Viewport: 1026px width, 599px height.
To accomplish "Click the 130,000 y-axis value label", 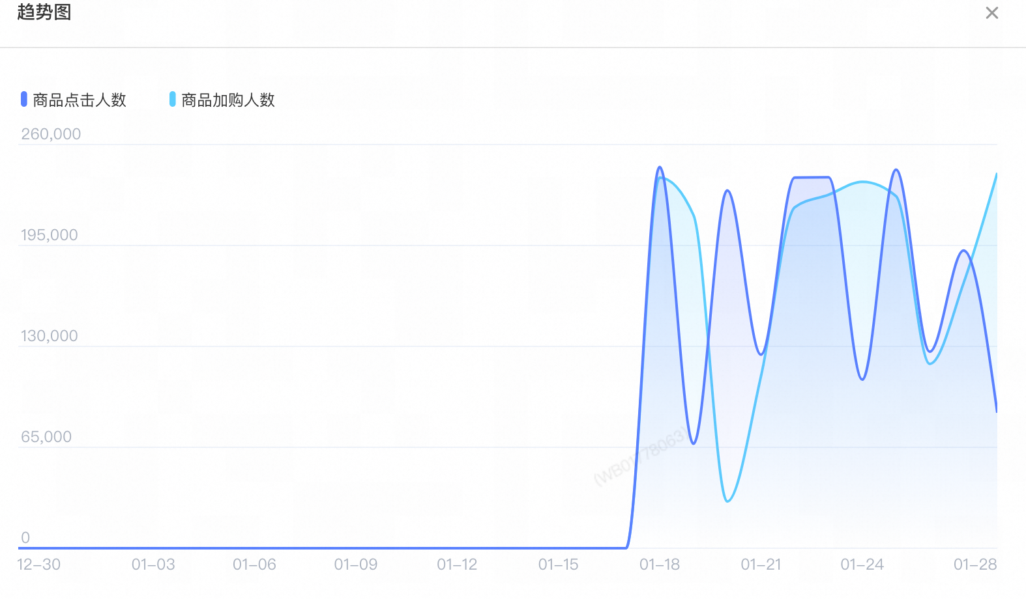I will pos(50,336).
